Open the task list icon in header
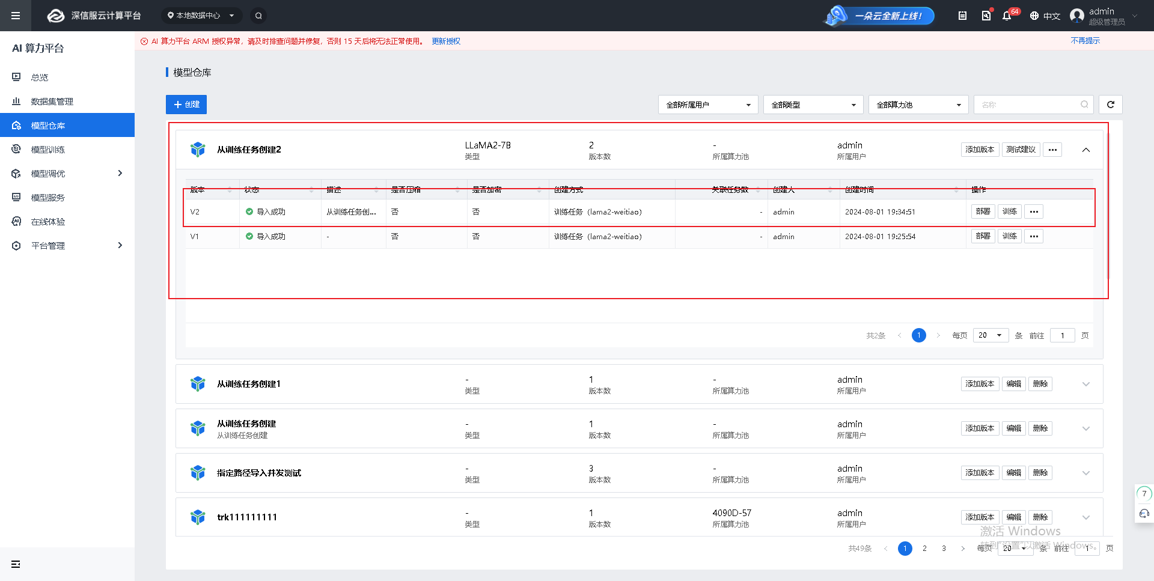This screenshot has width=1154, height=581. click(x=962, y=16)
